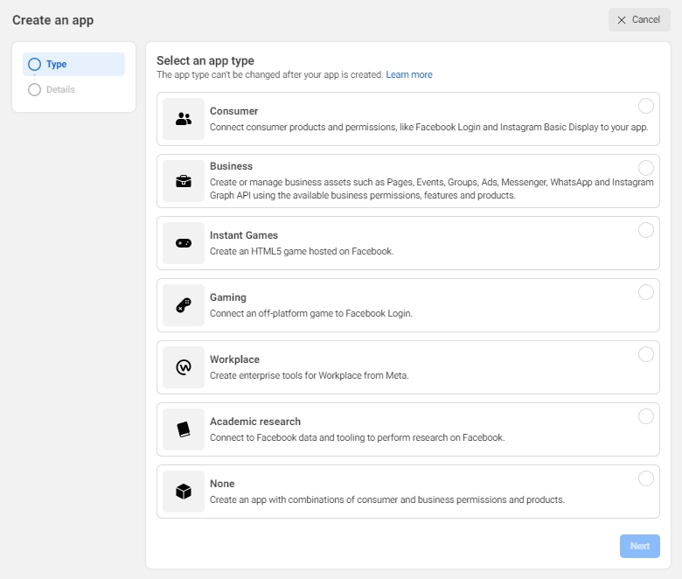Image resolution: width=682 pixels, height=579 pixels.
Task: Click the Consumer people icon
Action: click(184, 119)
